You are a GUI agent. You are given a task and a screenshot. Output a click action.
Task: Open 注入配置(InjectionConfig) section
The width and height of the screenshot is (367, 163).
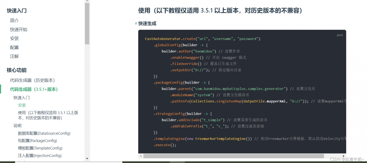[40, 156]
